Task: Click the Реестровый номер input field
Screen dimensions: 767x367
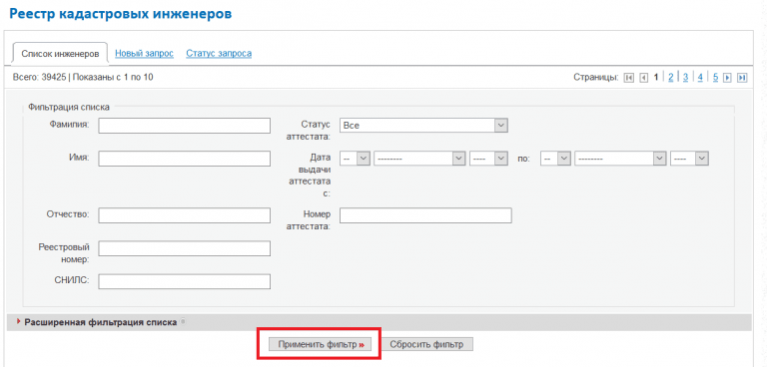Action: [185, 248]
